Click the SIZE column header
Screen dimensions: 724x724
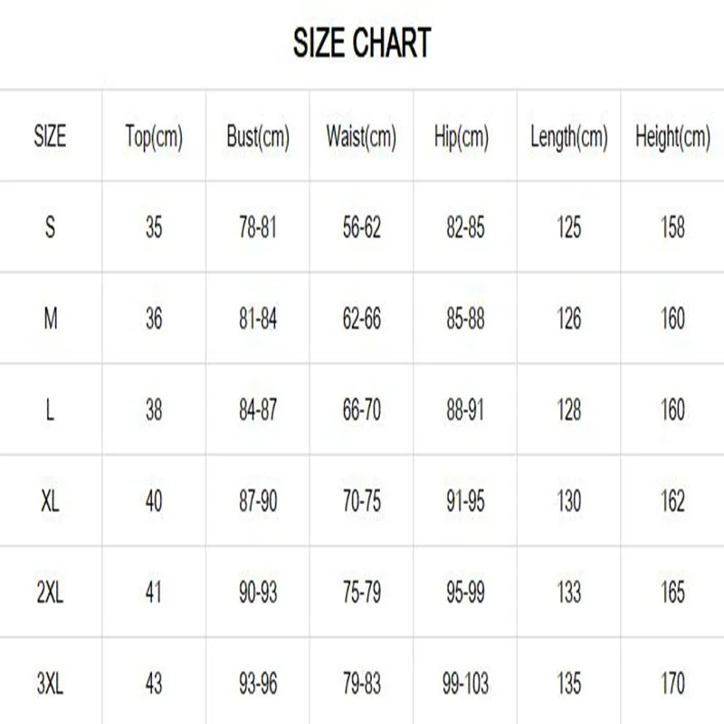pos(50,137)
